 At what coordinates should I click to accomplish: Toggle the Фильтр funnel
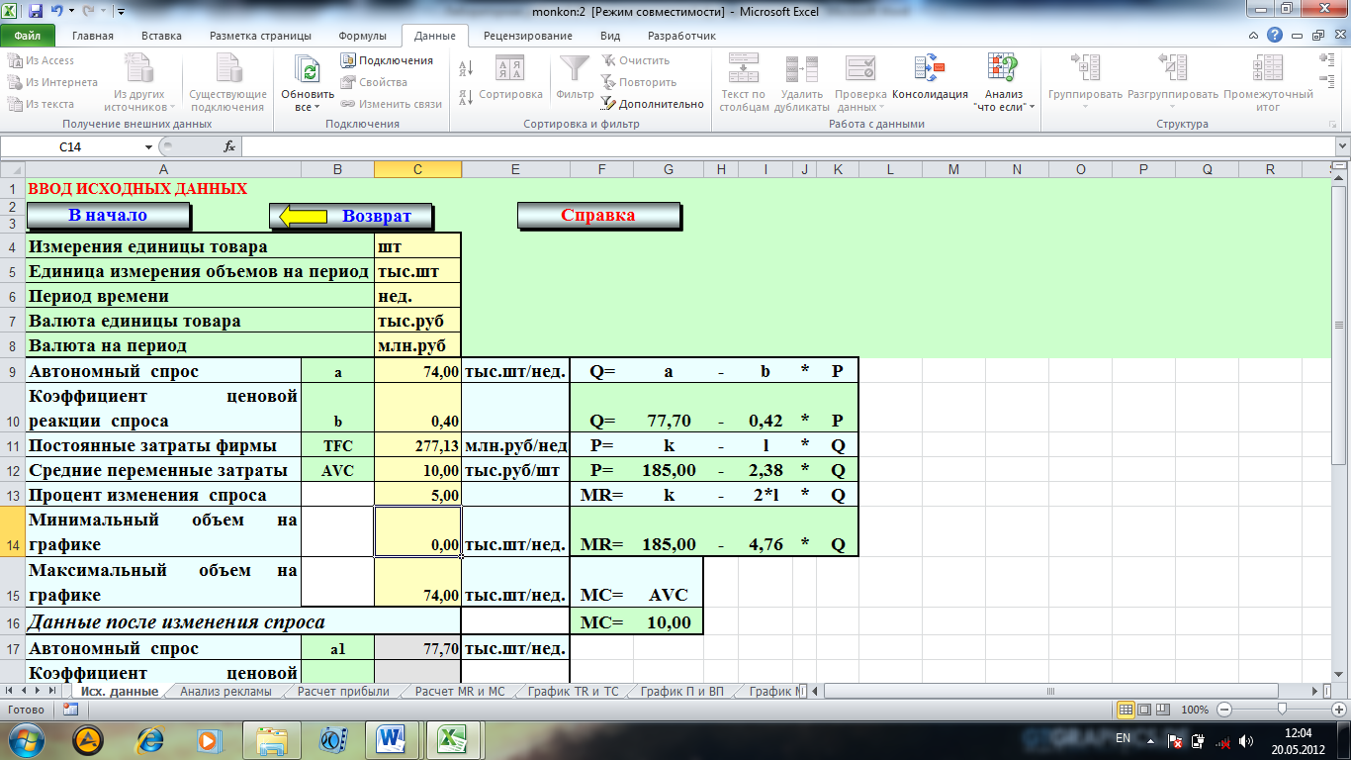click(575, 79)
